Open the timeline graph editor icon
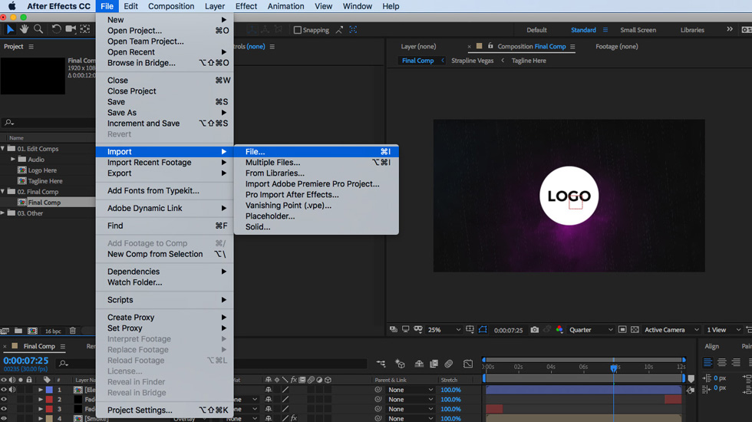 [468, 364]
